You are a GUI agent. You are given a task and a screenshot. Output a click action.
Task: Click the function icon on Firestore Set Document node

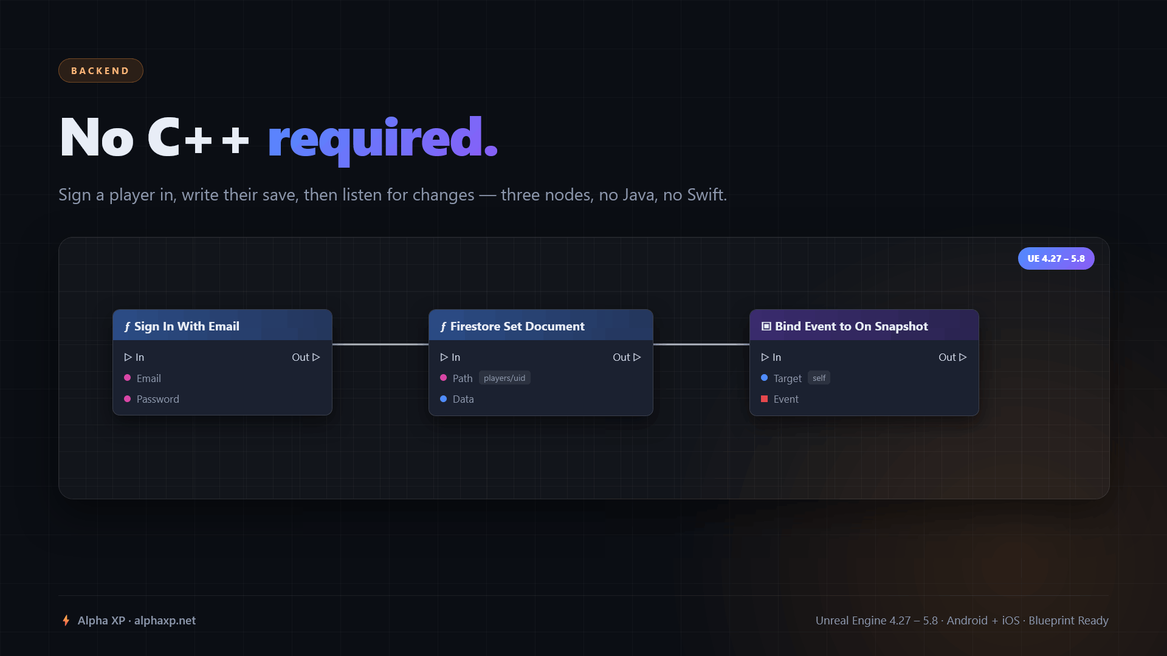(443, 327)
